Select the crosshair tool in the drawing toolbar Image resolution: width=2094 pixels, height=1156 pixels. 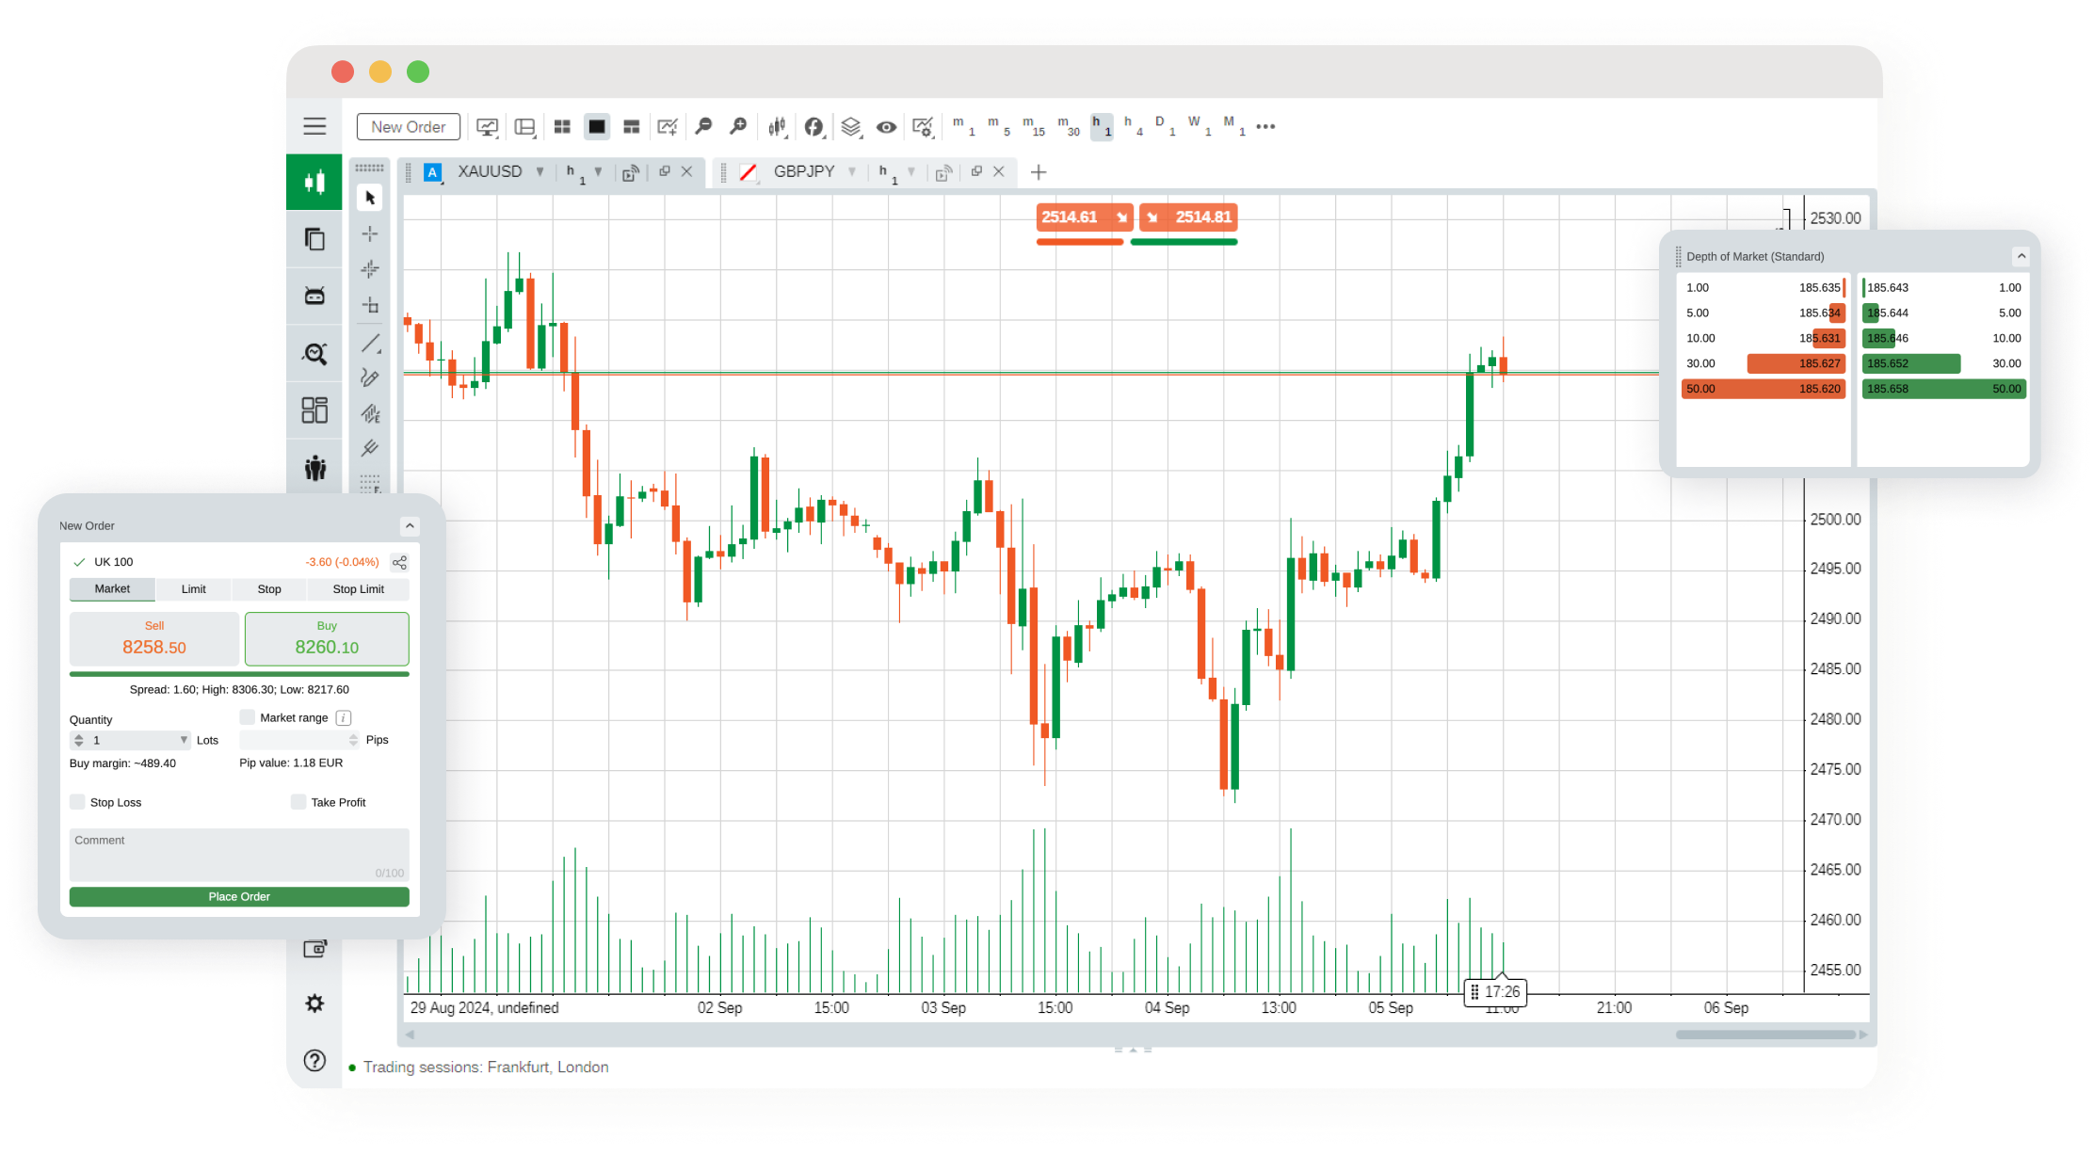369,233
